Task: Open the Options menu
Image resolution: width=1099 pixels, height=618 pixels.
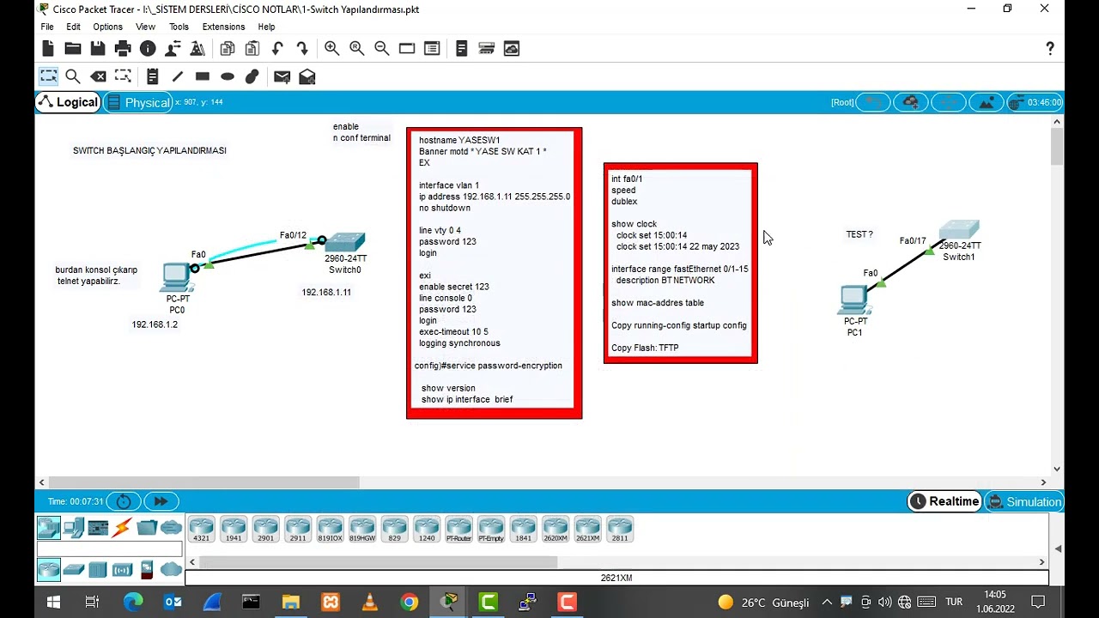Action: 107,27
